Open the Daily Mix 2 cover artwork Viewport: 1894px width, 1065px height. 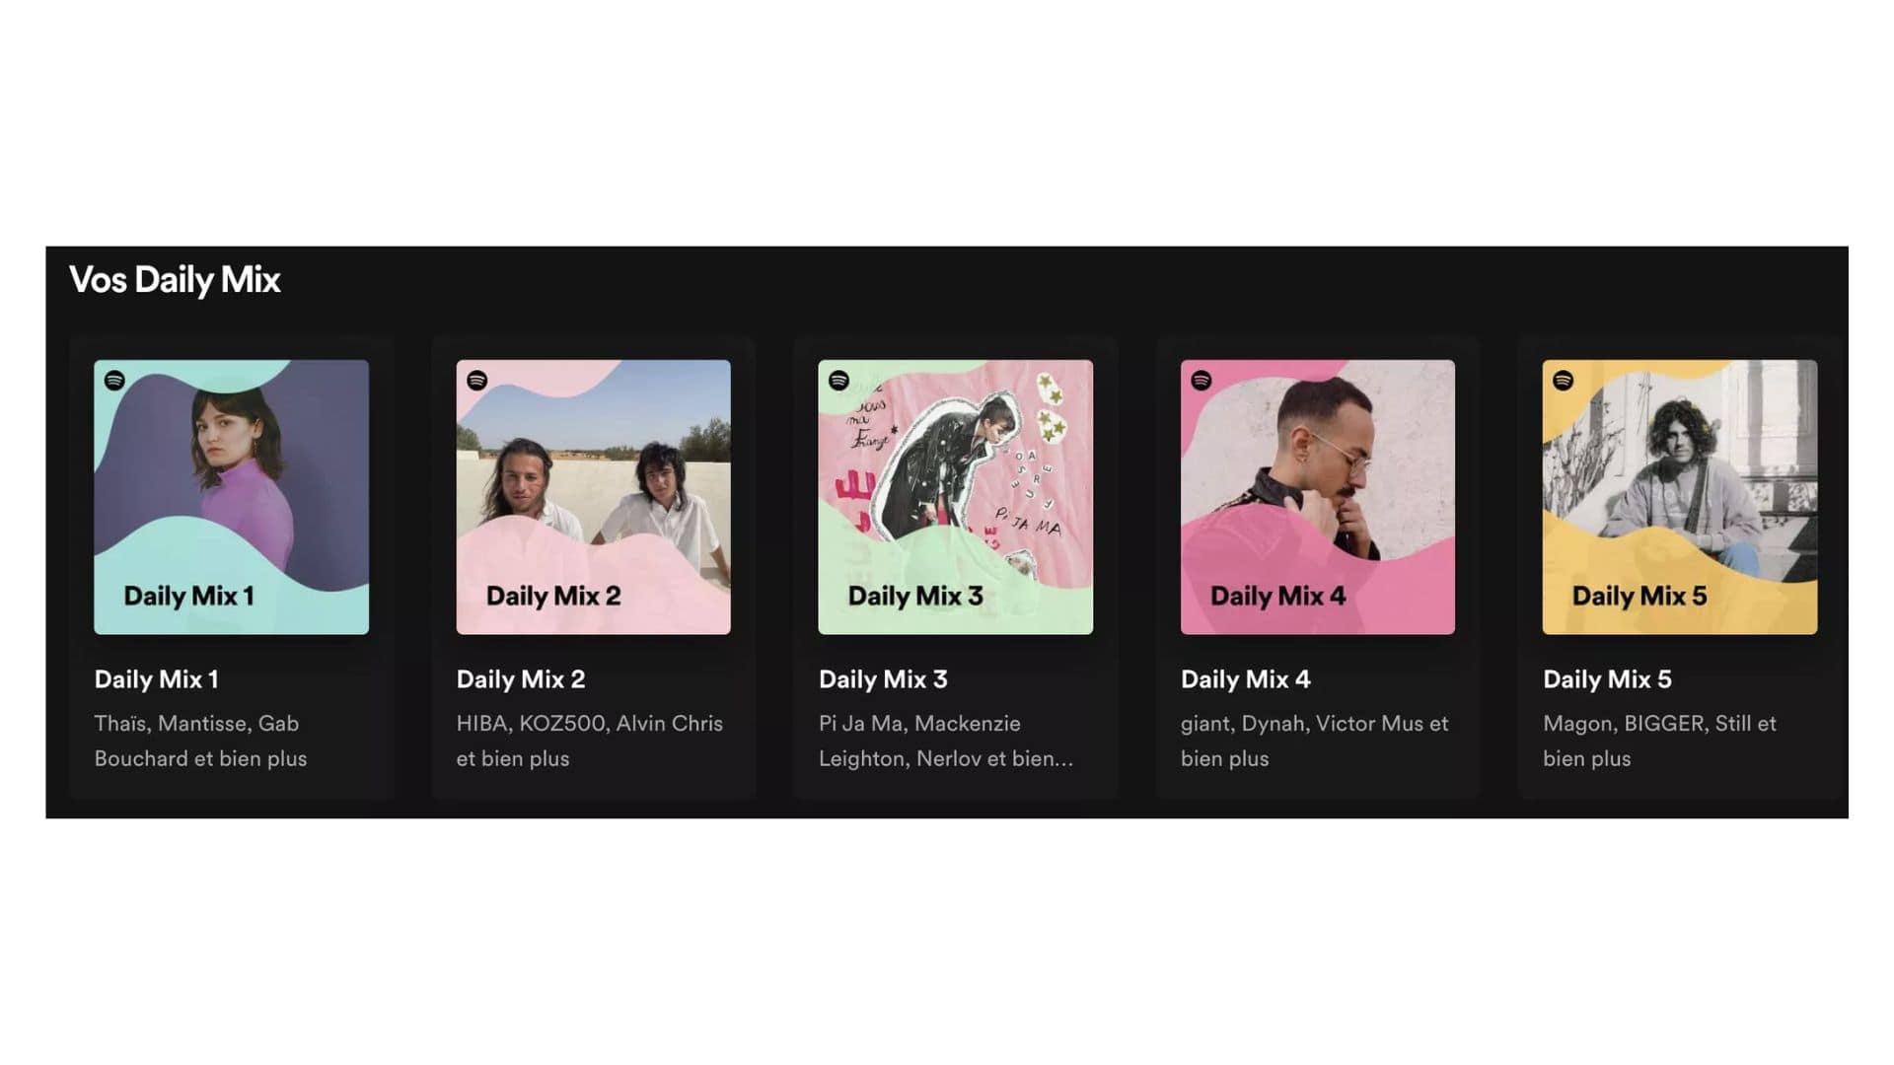coord(594,497)
